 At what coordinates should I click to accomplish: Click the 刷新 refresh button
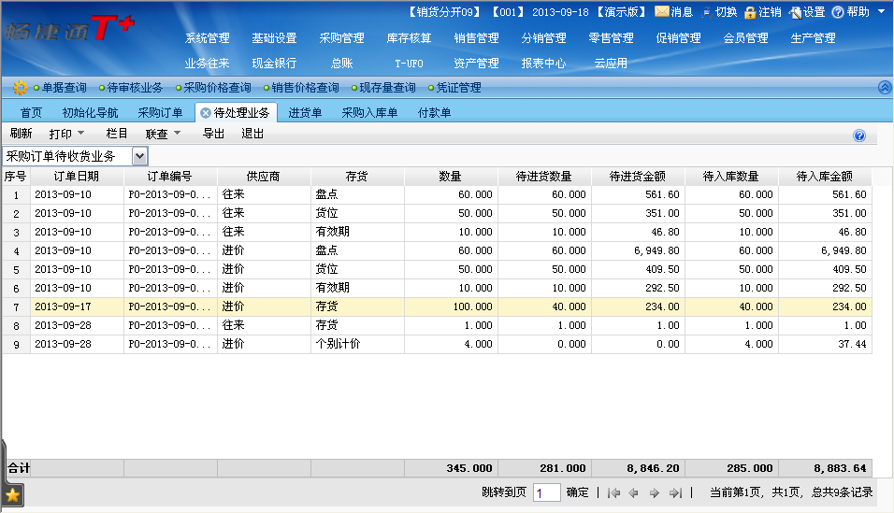(22, 134)
